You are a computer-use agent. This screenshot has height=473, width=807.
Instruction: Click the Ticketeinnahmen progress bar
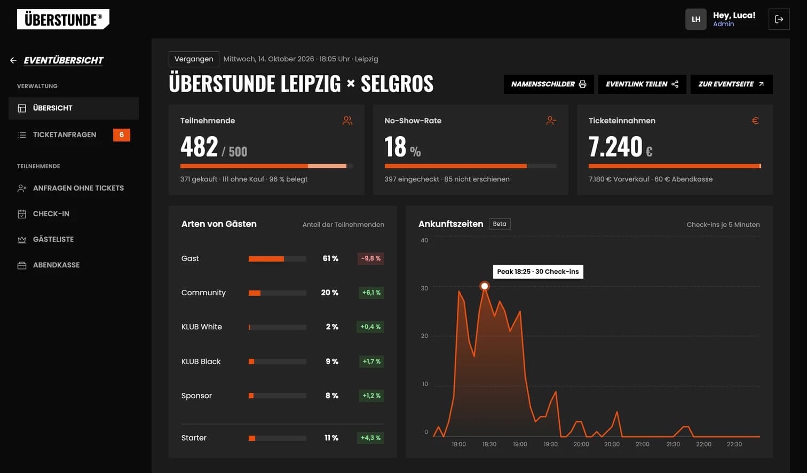(675, 166)
